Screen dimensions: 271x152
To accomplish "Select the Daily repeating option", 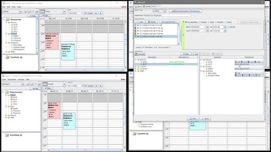I will click(x=209, y=22).
